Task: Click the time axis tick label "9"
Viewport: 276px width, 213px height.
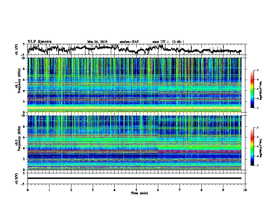Action: click(x=223, y=190)
